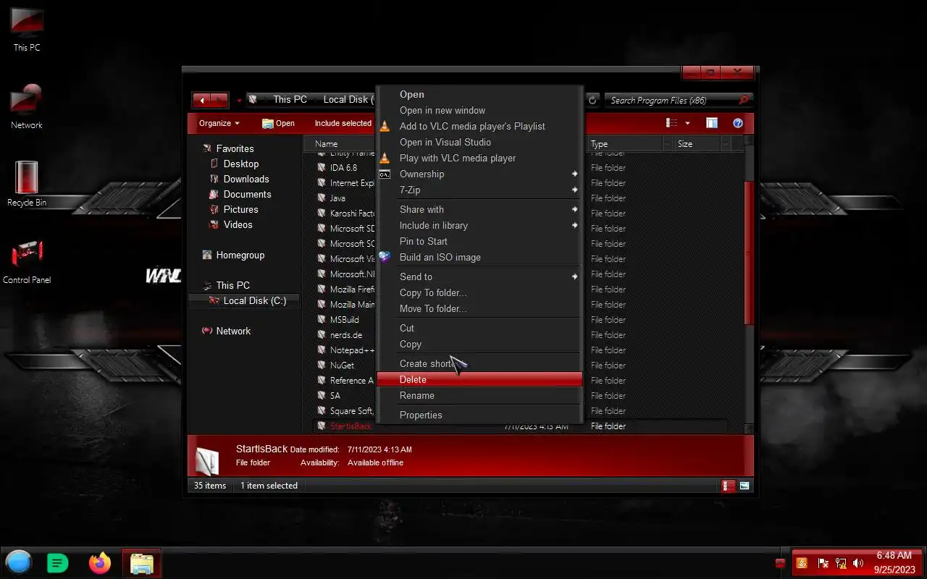Switch to large thumbnails view in status bar
Image resolution: width=927 pixels, height=579 pixels.
[744, 486]
